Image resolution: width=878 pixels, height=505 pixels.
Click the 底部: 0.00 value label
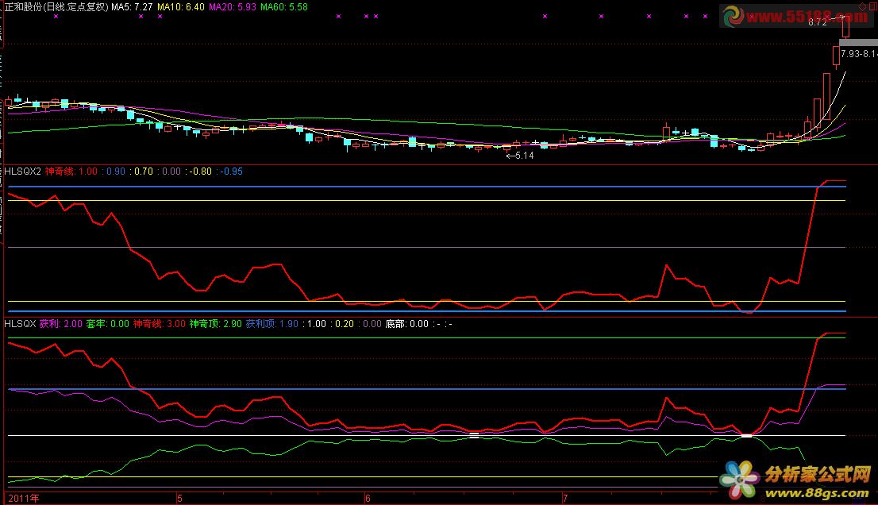tap(407, 324)
